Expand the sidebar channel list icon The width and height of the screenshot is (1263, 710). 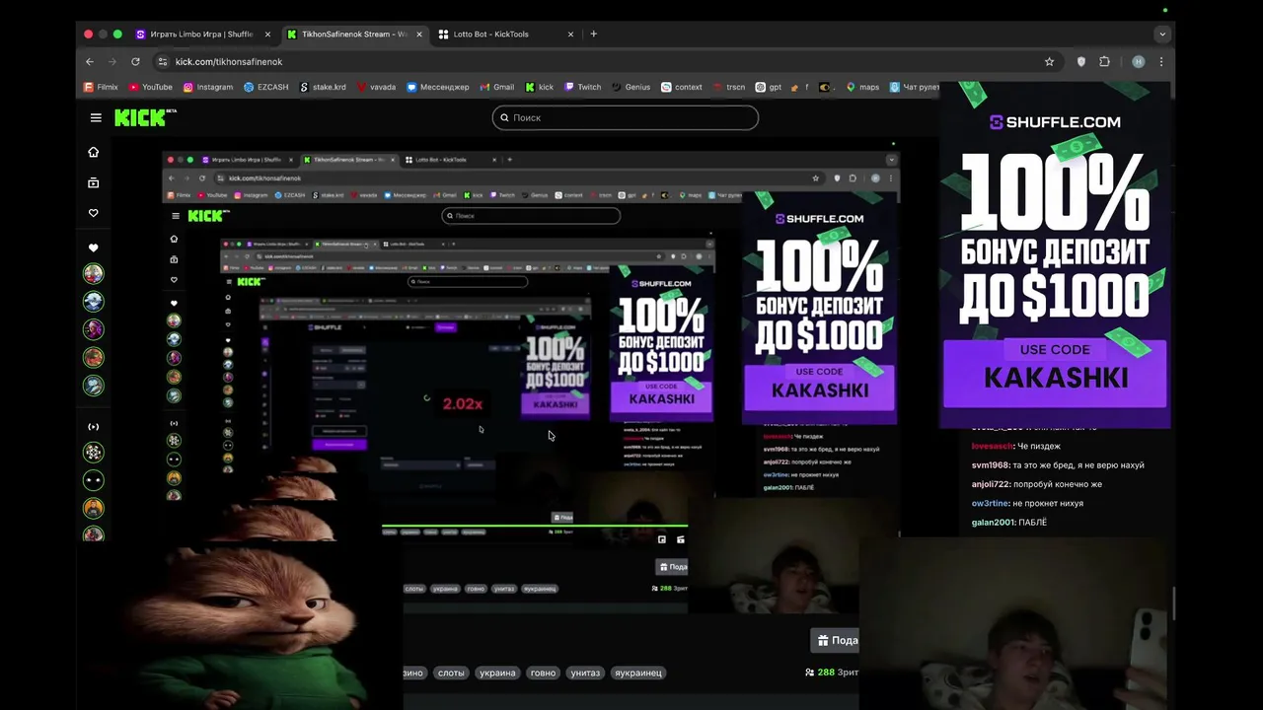click(94, 426)
